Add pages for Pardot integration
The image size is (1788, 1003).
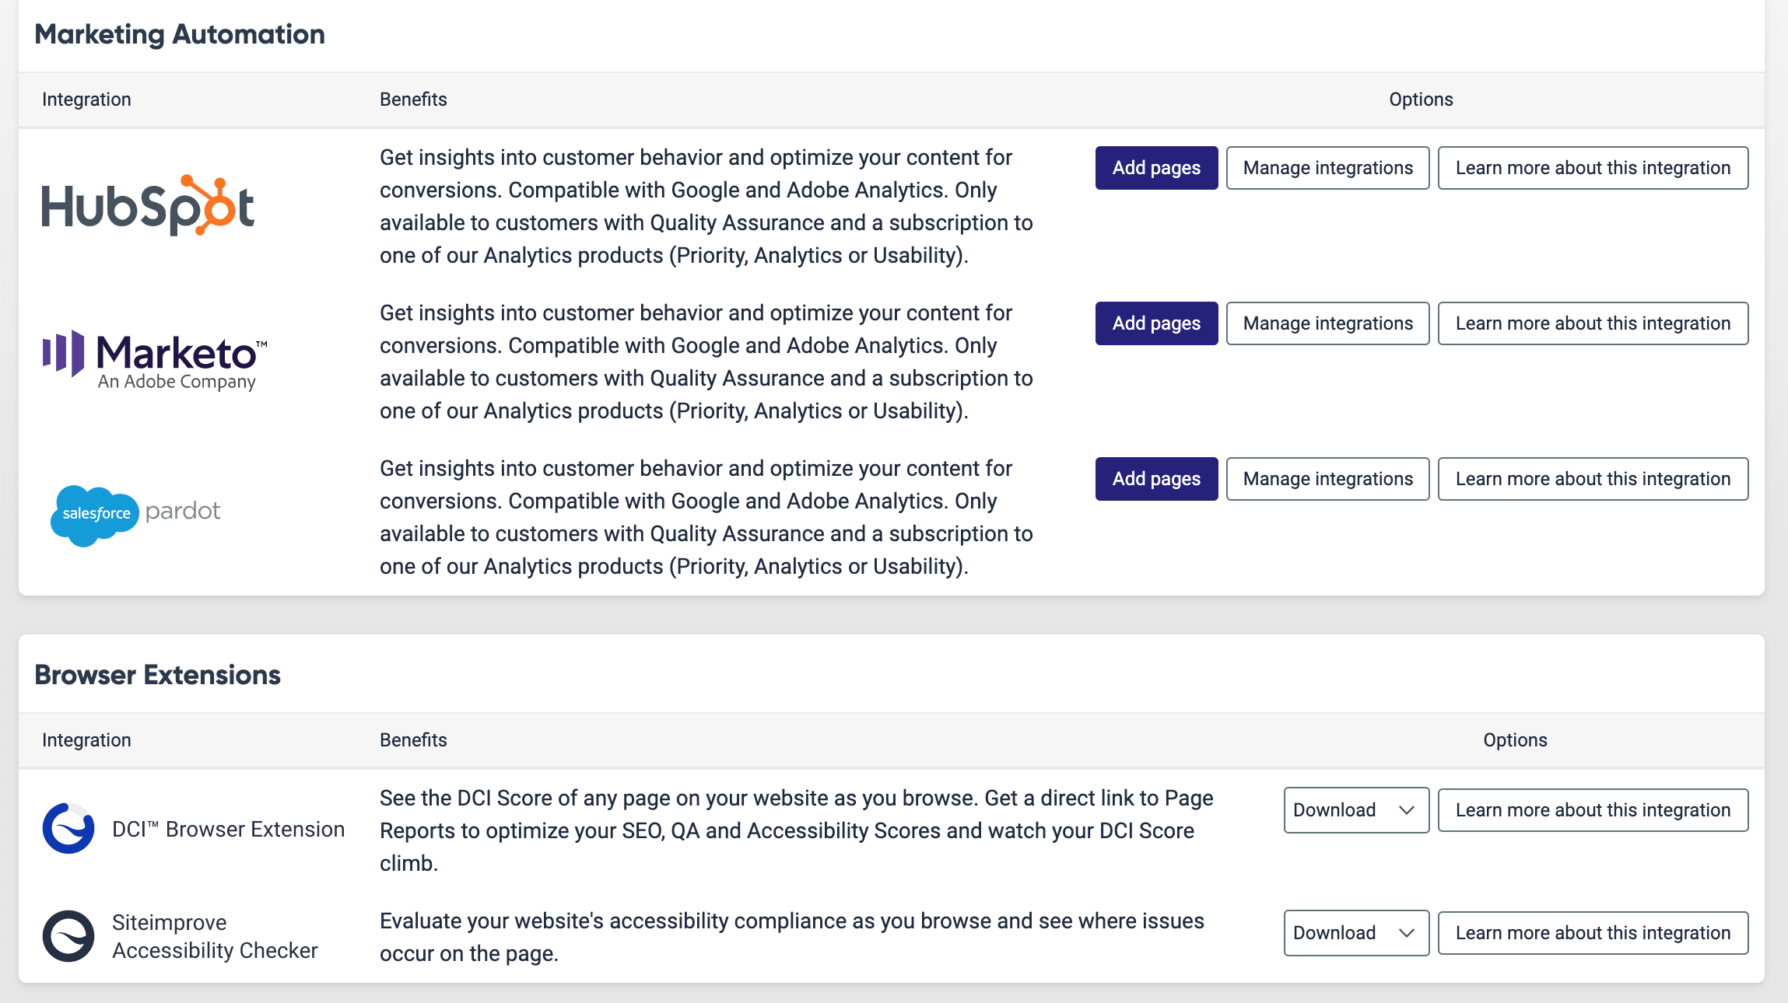pyautogui.click(x=1156, y=479)
